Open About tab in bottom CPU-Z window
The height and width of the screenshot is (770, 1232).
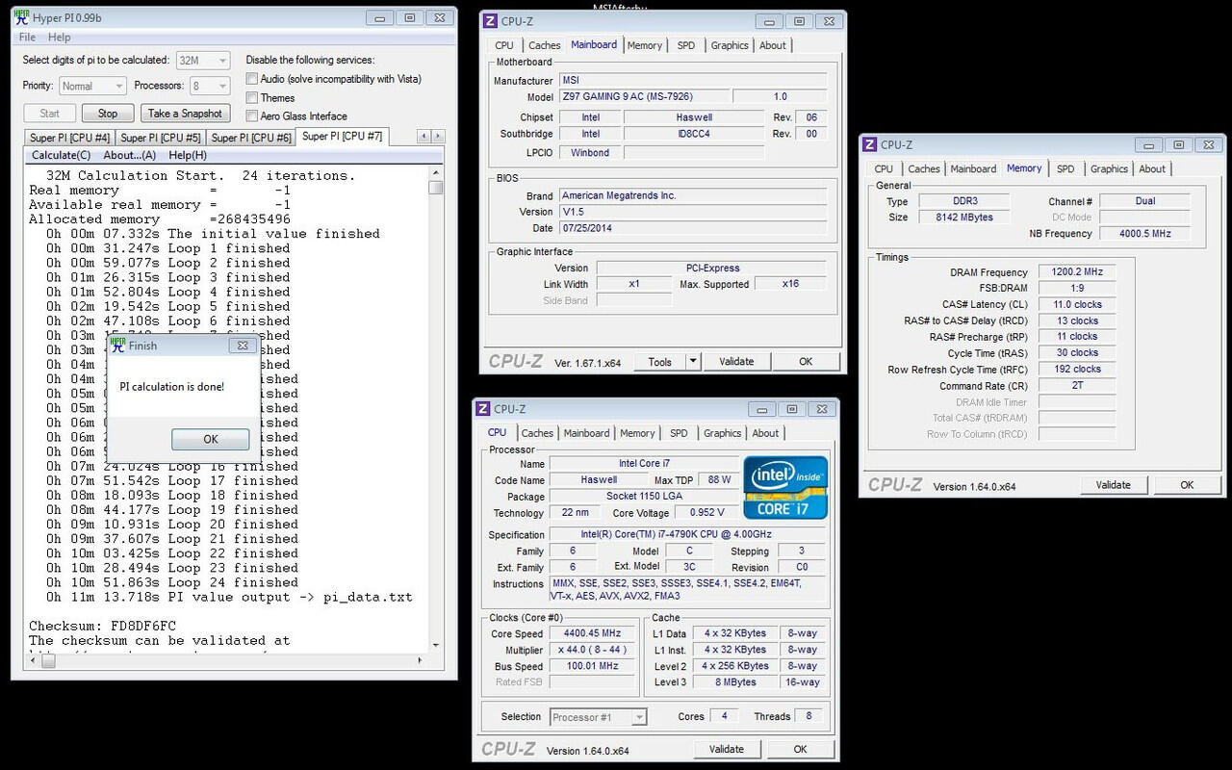(766, 433)
